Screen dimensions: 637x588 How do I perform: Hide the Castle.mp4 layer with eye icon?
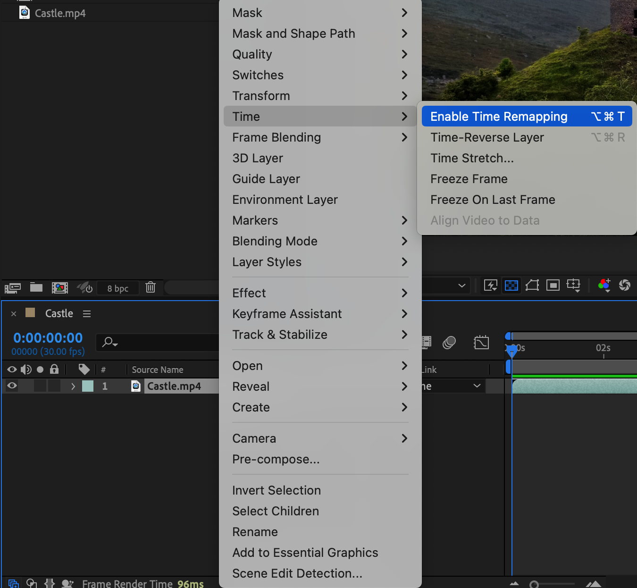click(12, 386)
